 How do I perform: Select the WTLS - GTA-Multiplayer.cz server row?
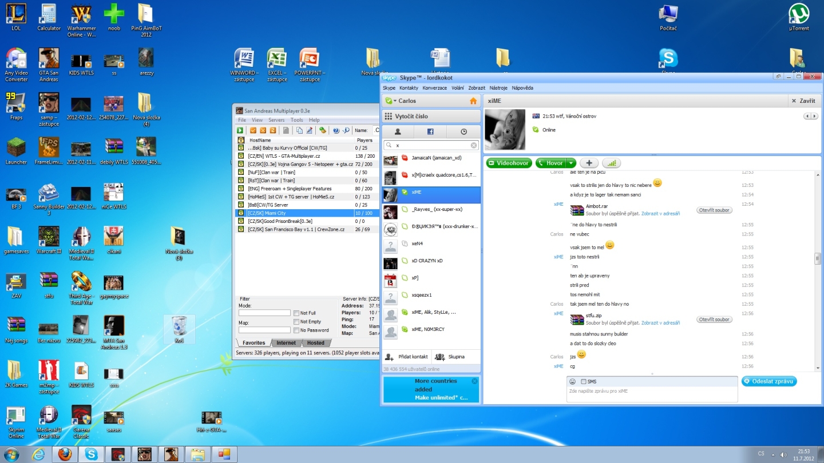coord(307,156)
